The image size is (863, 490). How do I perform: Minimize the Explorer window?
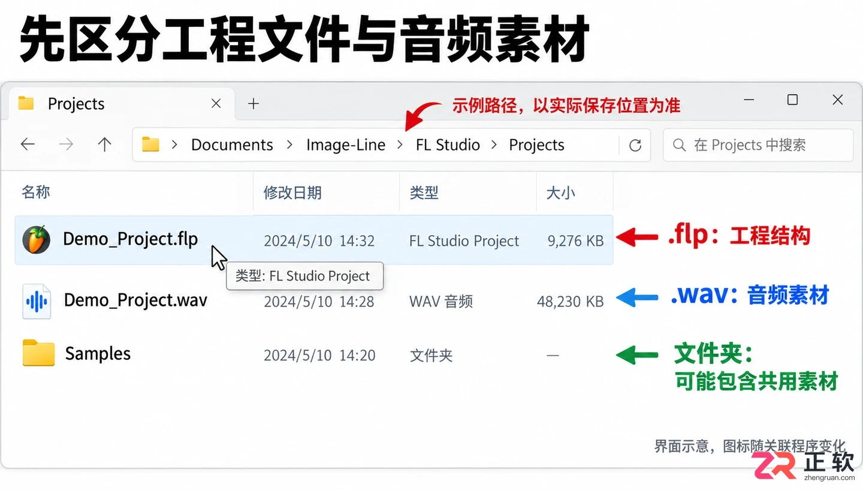coord(749,100)
